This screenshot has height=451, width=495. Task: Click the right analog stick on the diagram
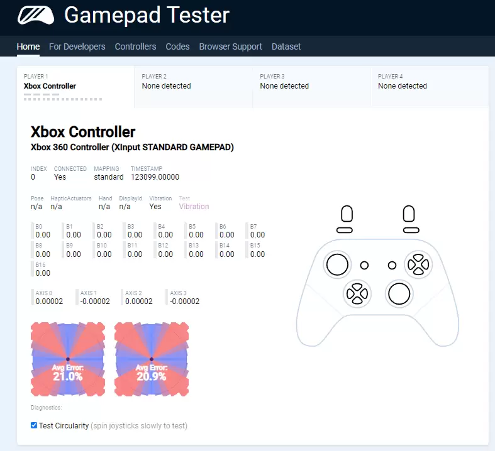tap(399, 294)
